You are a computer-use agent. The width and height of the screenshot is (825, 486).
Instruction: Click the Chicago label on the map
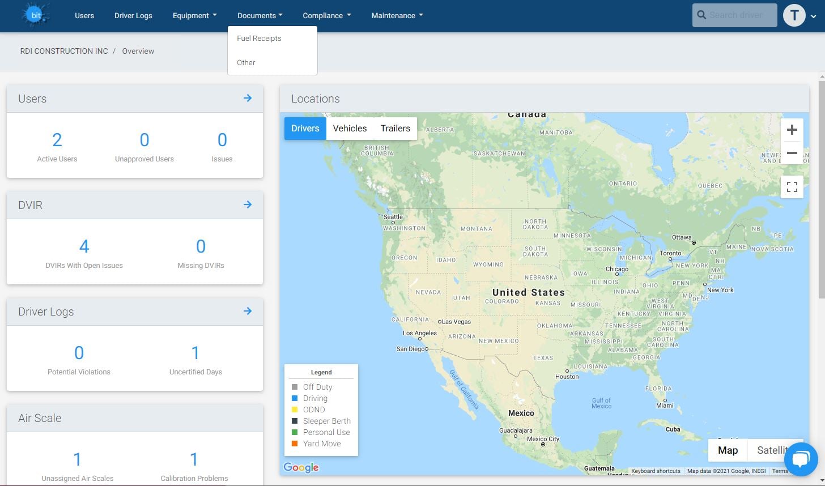tap(617, 269)
